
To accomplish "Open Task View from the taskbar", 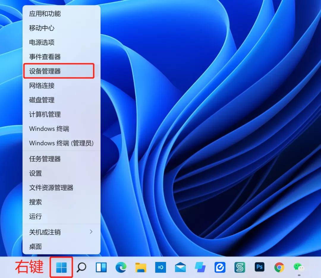I will point(101,268).
